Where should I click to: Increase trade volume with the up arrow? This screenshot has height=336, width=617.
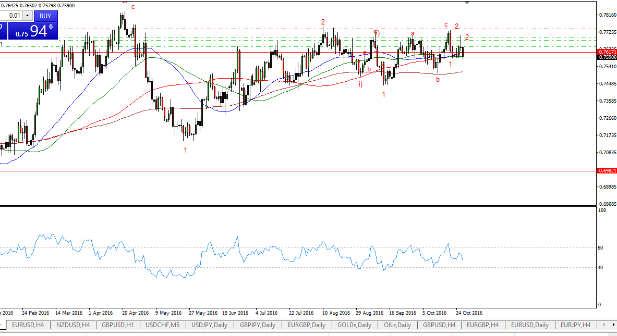(x=28, y=16)
